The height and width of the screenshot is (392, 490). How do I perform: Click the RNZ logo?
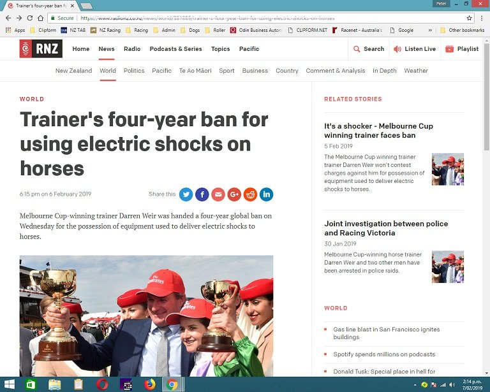[41, 49]
